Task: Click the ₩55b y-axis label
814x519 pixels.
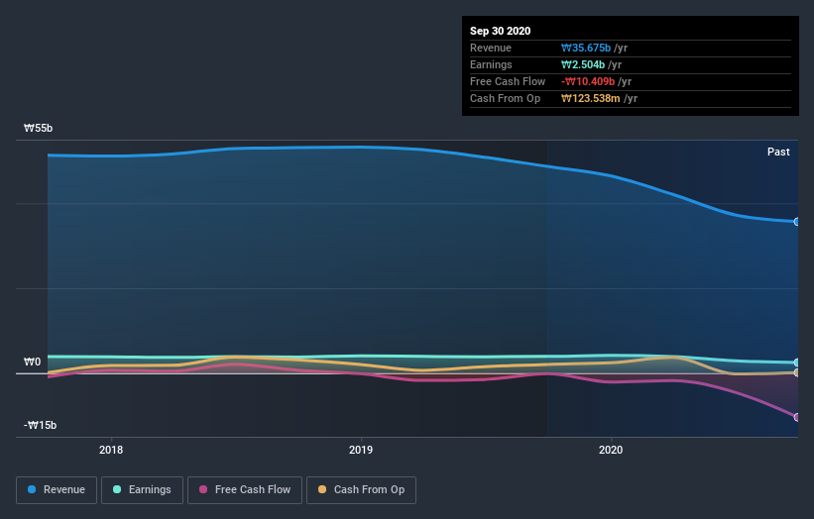Action: (x=38, y=128)
